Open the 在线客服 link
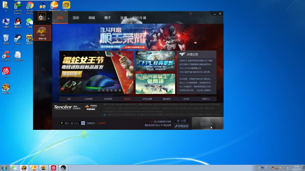 (x=89, y=99)
